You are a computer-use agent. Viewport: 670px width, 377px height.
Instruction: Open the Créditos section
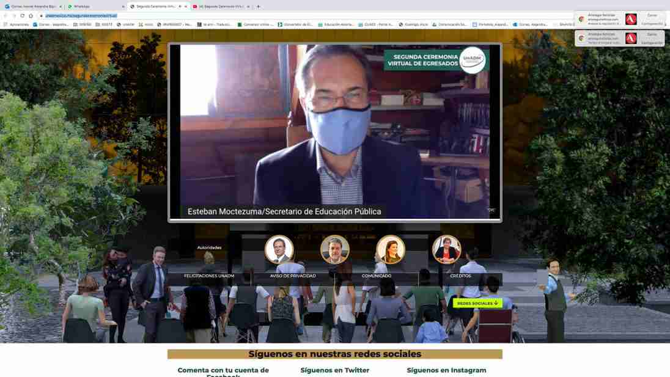460,276
